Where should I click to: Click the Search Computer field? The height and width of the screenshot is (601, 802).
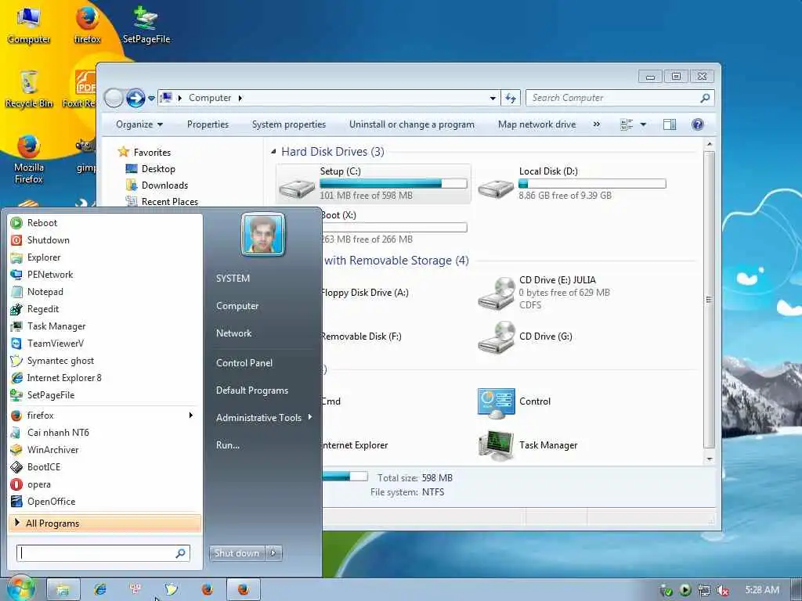point(620,98)
